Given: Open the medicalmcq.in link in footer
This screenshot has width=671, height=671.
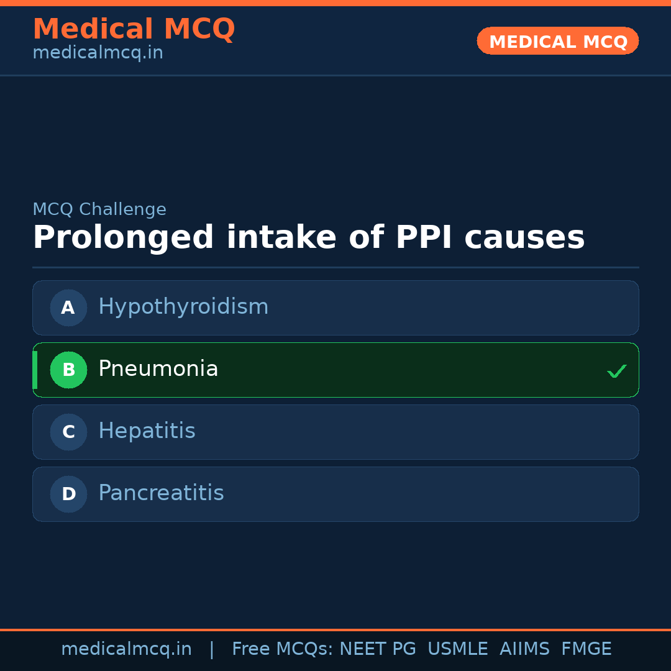Looking at the screenshot, I should pyautogui.click(x=126, y=649).
